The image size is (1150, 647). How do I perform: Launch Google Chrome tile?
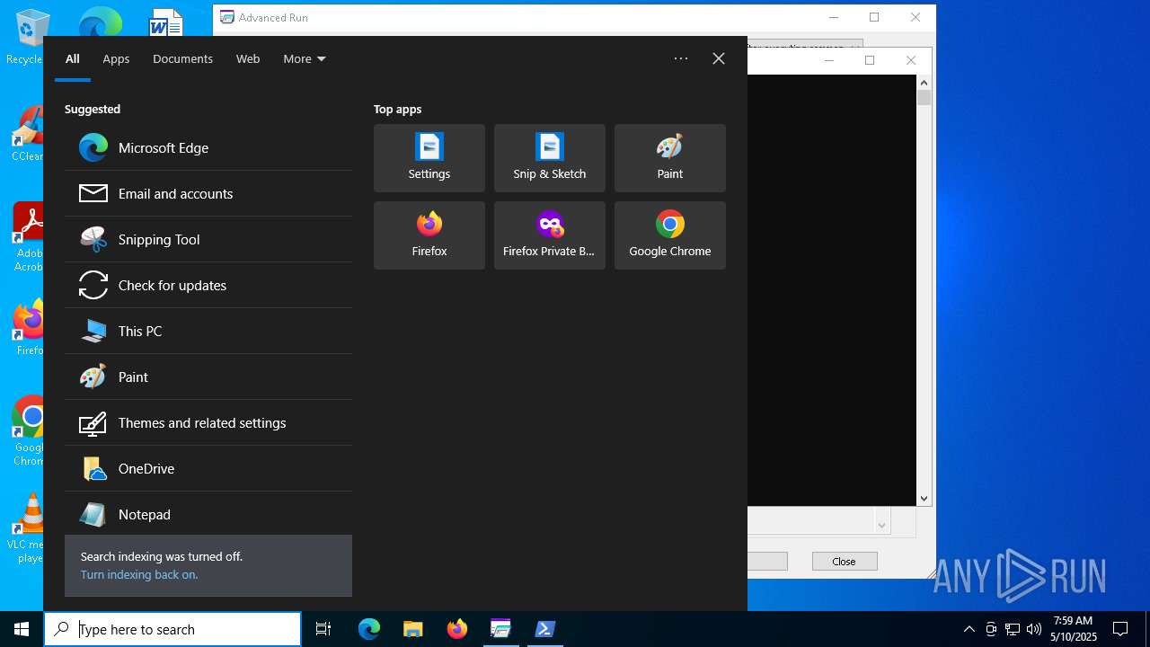click(670, 235)
